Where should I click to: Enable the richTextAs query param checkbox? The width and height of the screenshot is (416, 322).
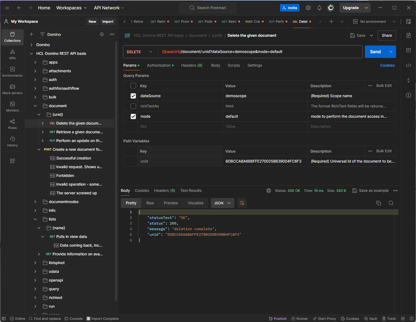click(x=133, y=106)
